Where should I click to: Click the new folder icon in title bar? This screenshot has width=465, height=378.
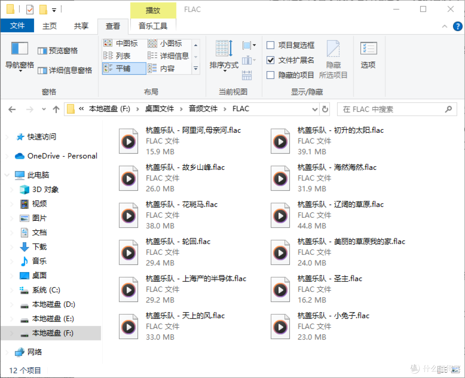pos(43,9)
